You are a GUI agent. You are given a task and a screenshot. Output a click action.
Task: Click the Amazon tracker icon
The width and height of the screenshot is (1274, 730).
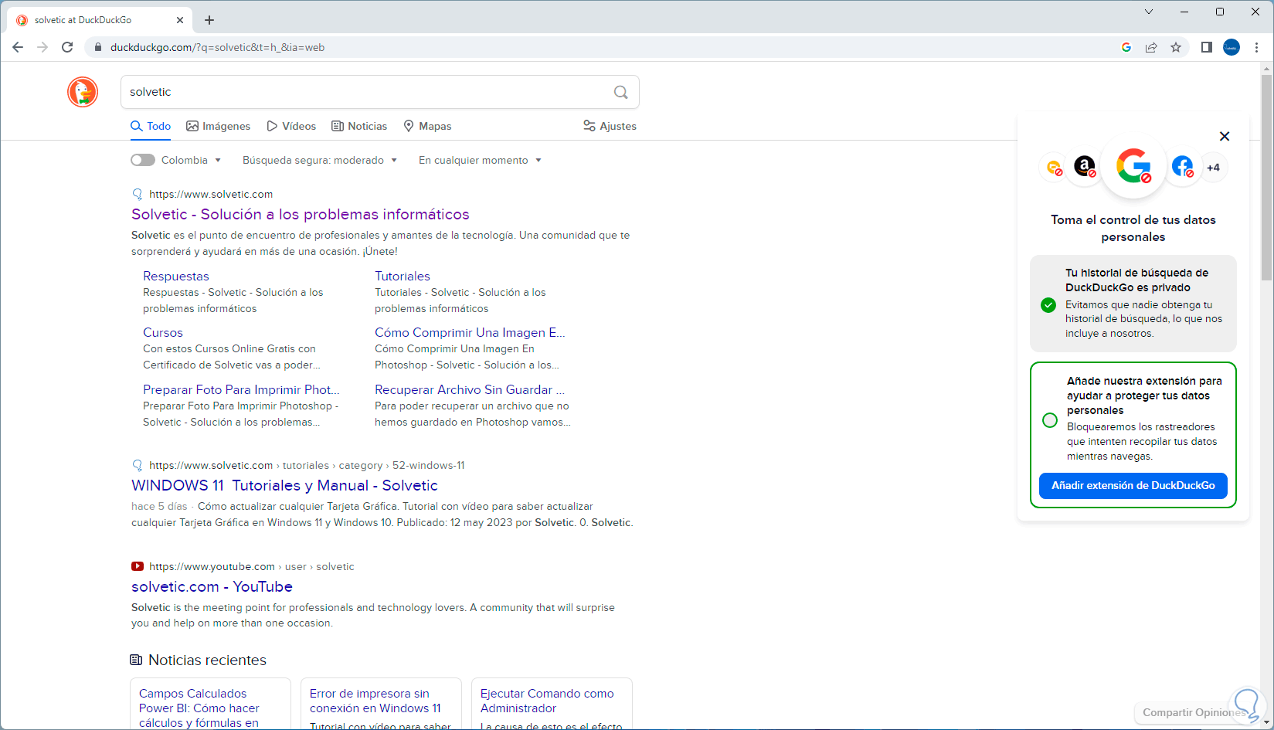(1085, 165)
